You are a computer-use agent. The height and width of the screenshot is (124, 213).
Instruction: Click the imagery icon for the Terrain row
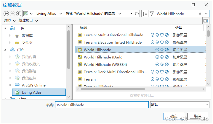[80, 79]
